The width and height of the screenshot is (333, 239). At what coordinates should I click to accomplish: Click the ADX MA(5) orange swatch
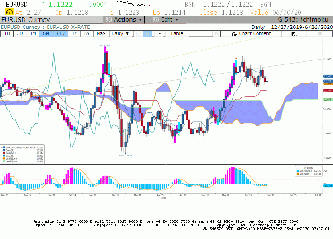[298, 174]
